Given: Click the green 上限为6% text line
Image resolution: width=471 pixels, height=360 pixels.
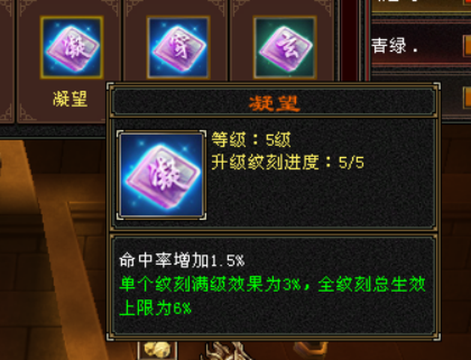Looking at the screenshot, I should pos(155,308).
